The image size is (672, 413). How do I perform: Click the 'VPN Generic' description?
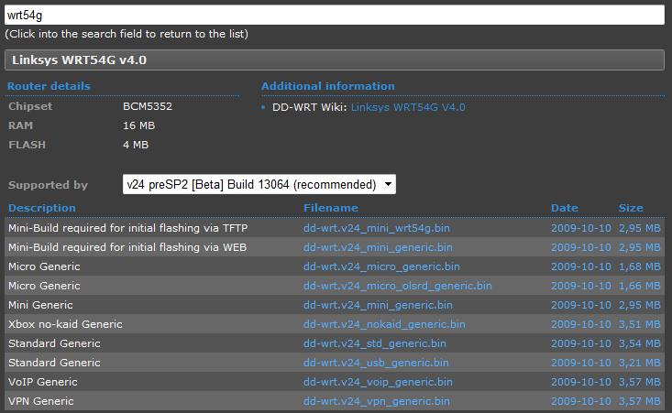pos(41,401)
